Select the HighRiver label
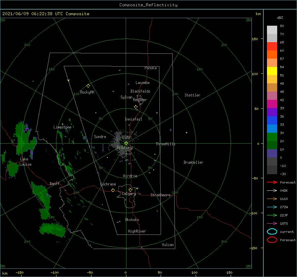 [137, 231]
